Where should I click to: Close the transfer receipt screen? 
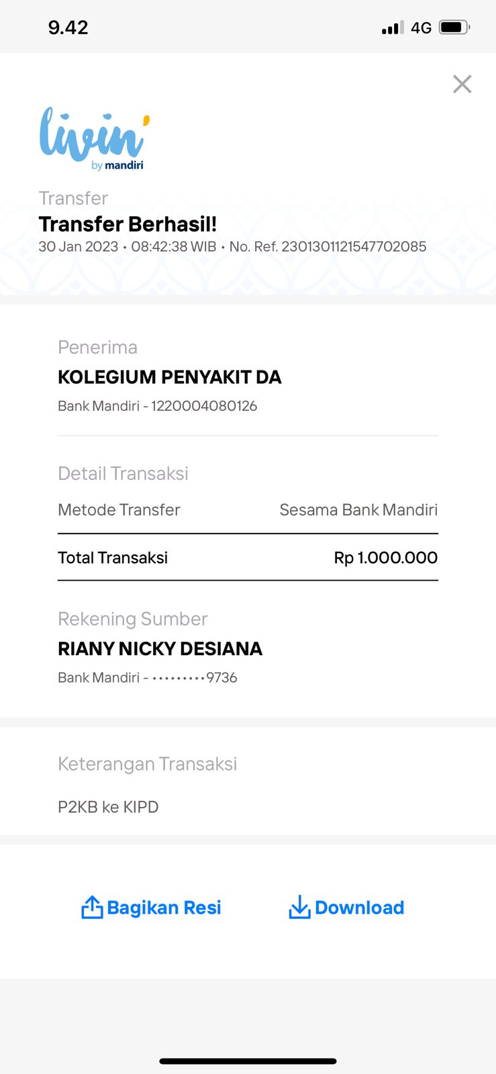(462, 84)
